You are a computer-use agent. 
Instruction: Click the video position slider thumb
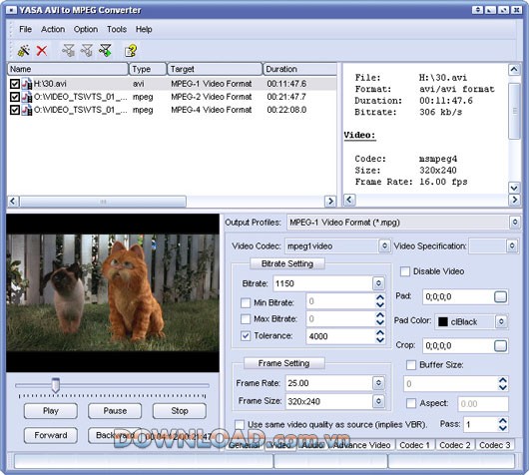(55, 385)
